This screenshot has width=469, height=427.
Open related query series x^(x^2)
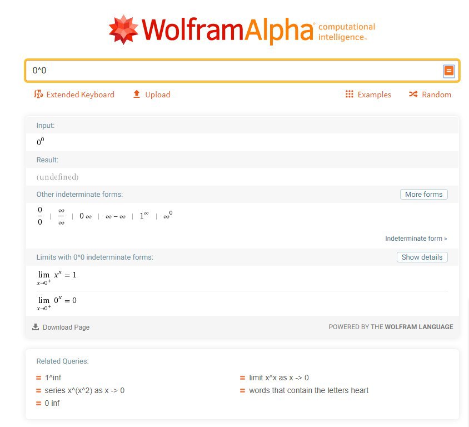click(84, 390)
